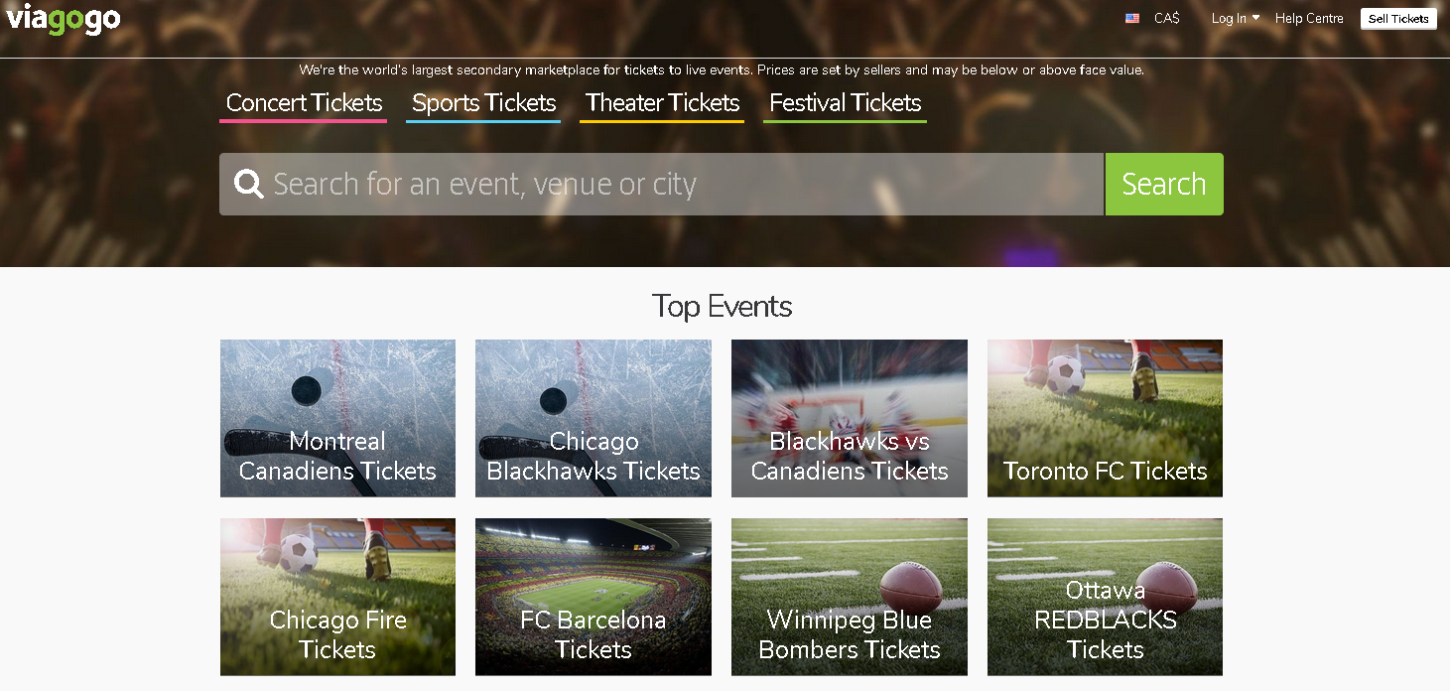Open the Concert Tickets tab

[304, 104]
